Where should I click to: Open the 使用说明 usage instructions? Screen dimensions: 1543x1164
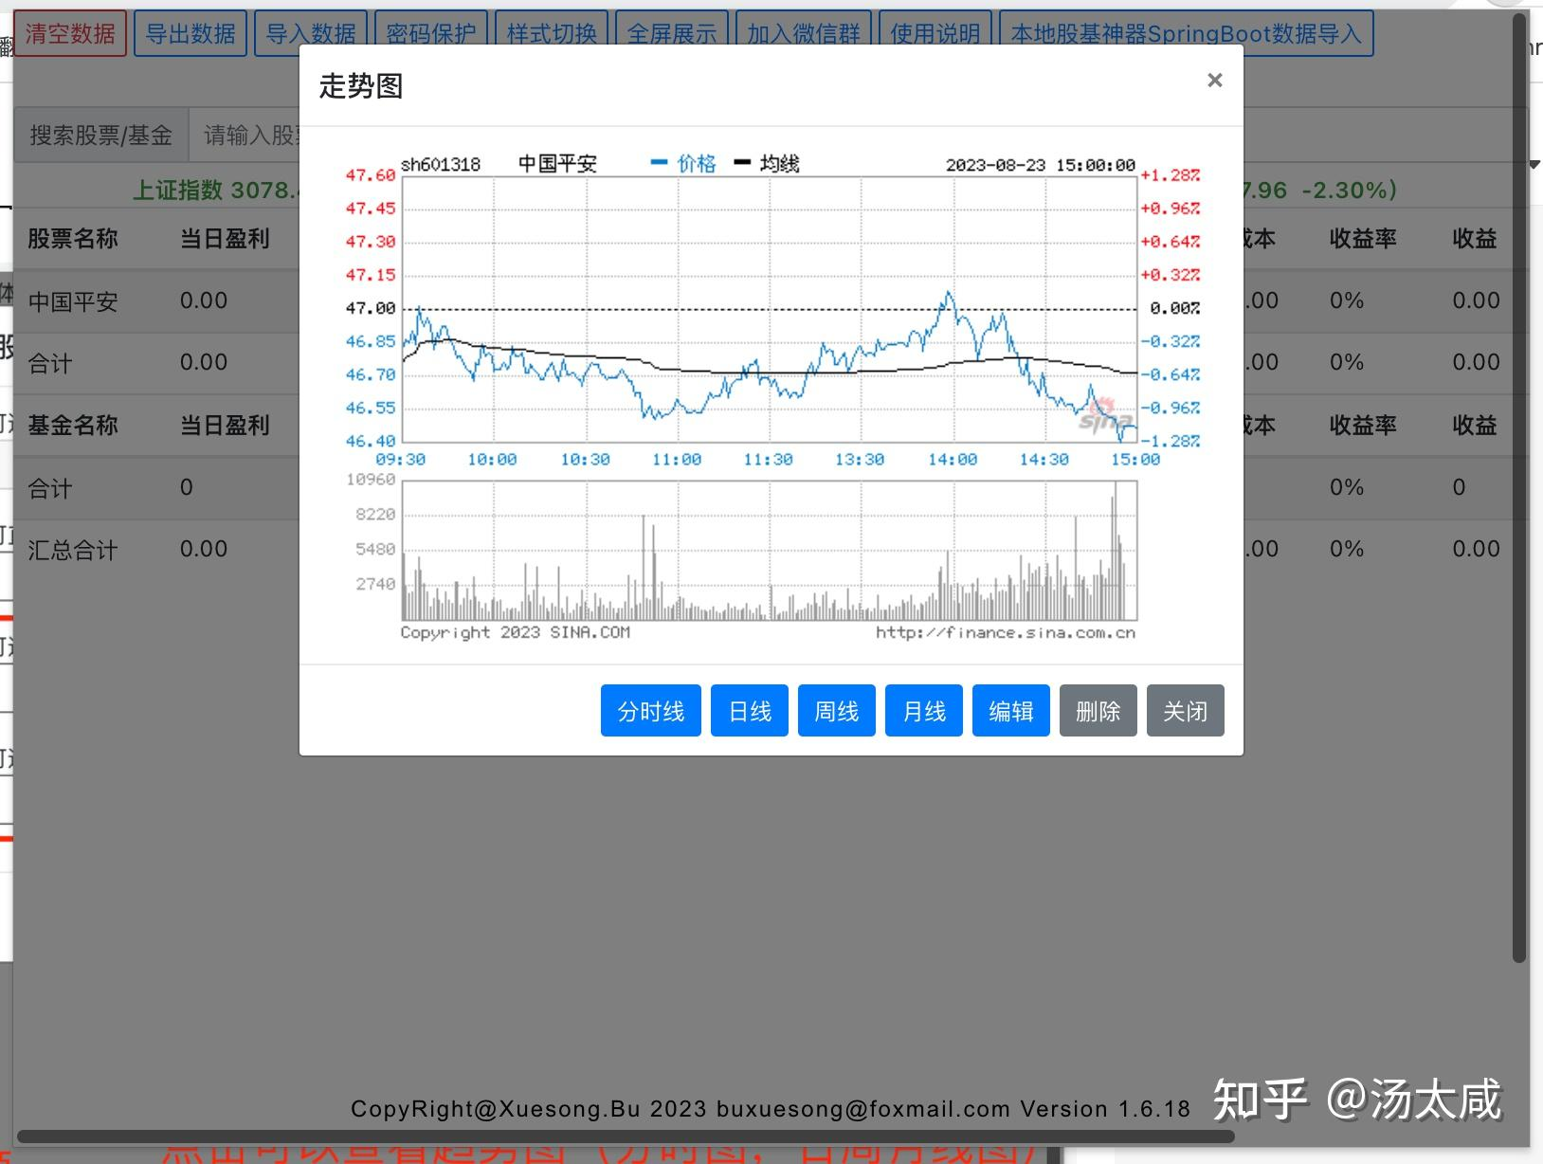[x=935, y=32]
